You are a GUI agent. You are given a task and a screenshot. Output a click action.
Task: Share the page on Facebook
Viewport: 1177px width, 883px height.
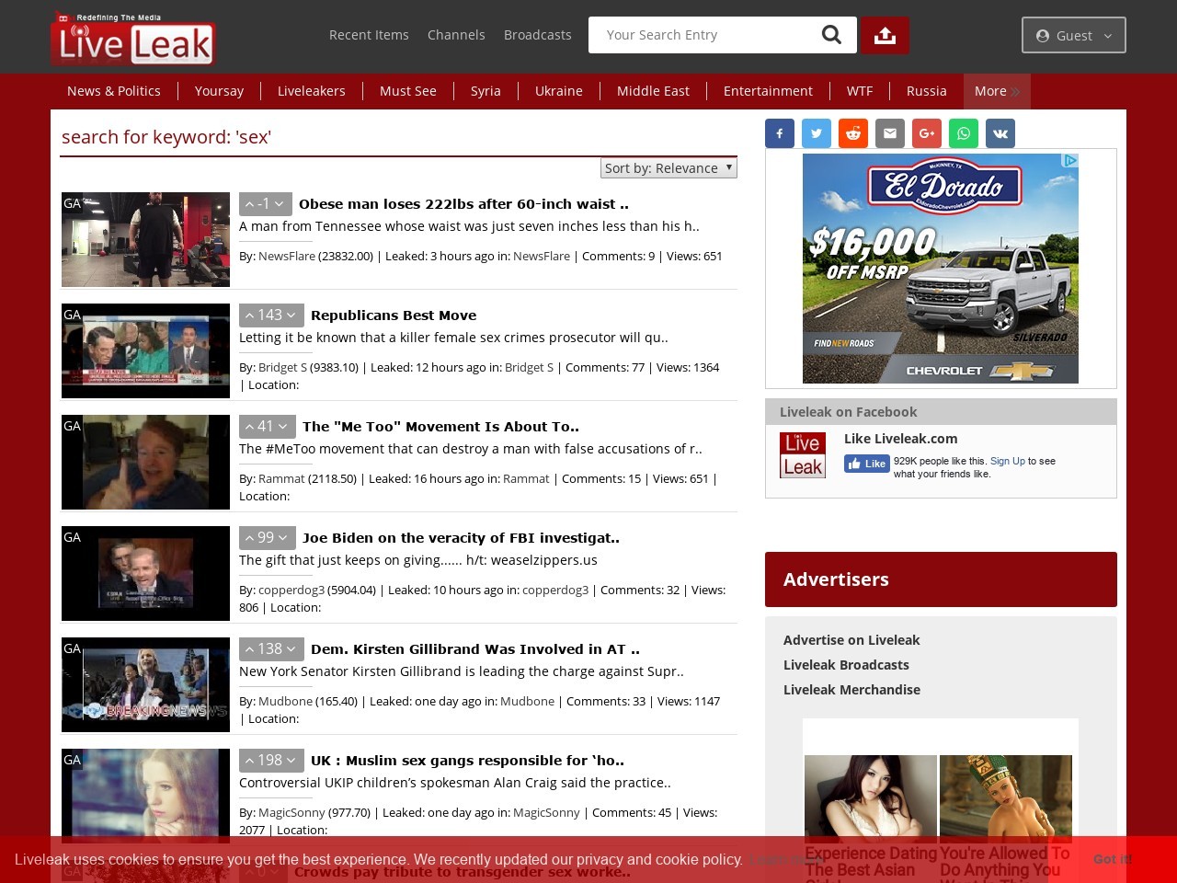coord(780,133)
